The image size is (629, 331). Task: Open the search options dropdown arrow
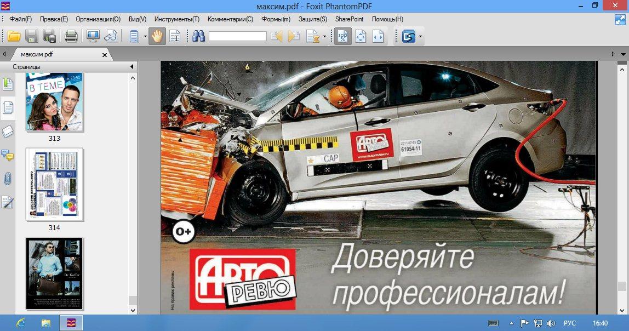click(x=324, y=37)
